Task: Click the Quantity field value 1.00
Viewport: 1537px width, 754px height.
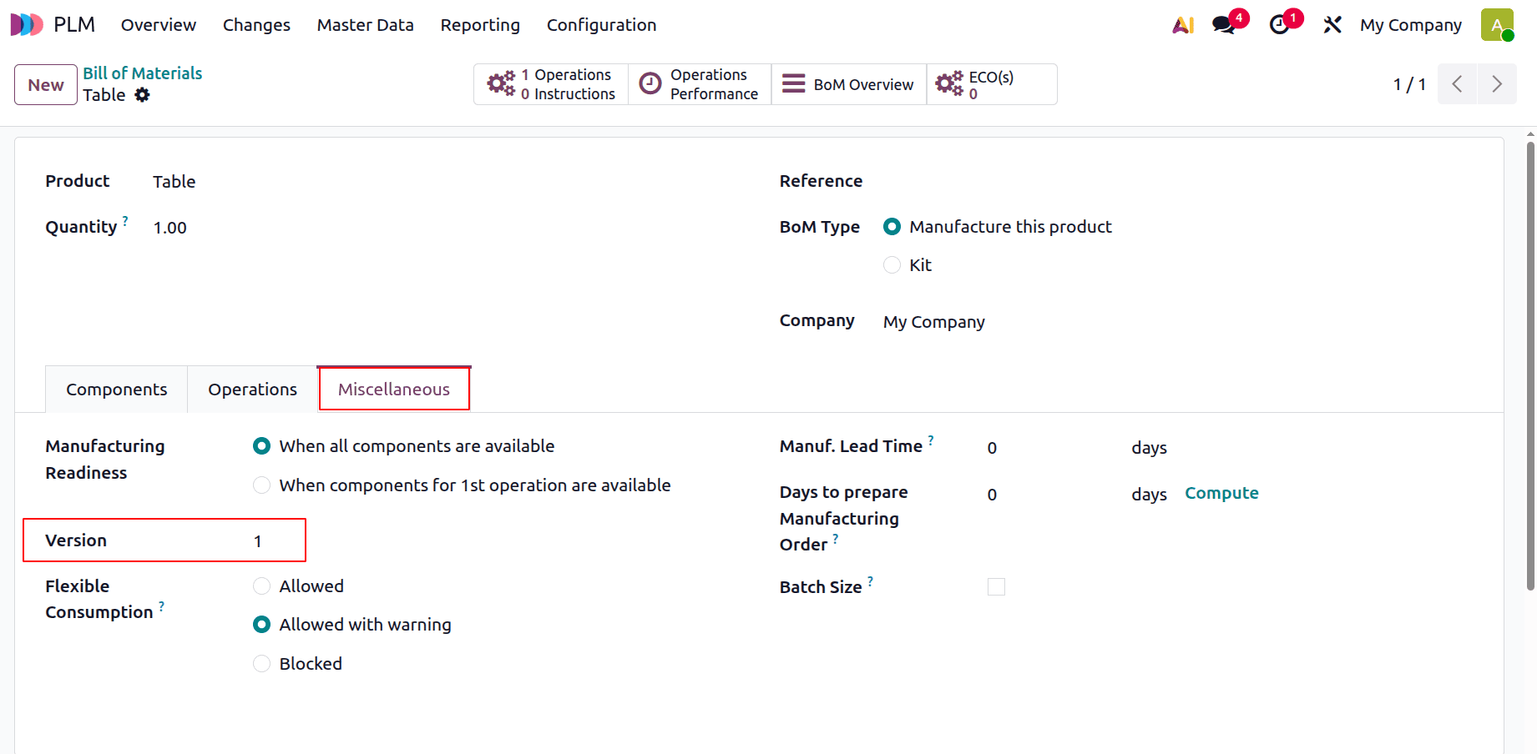Action: (x=169, y=228)
